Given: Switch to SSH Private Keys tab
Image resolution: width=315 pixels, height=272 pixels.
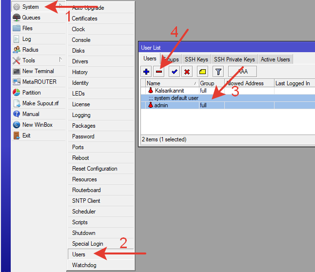Looking at the screenshot, I should pyautogui.click(x=234, y=59).
